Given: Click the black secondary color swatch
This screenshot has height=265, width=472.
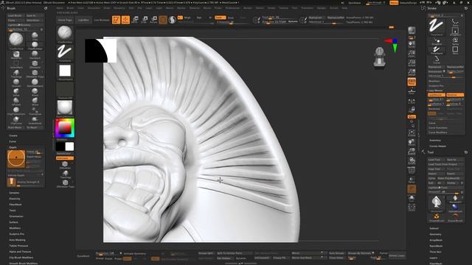Looking at the screenshot, I should point(60,146).
